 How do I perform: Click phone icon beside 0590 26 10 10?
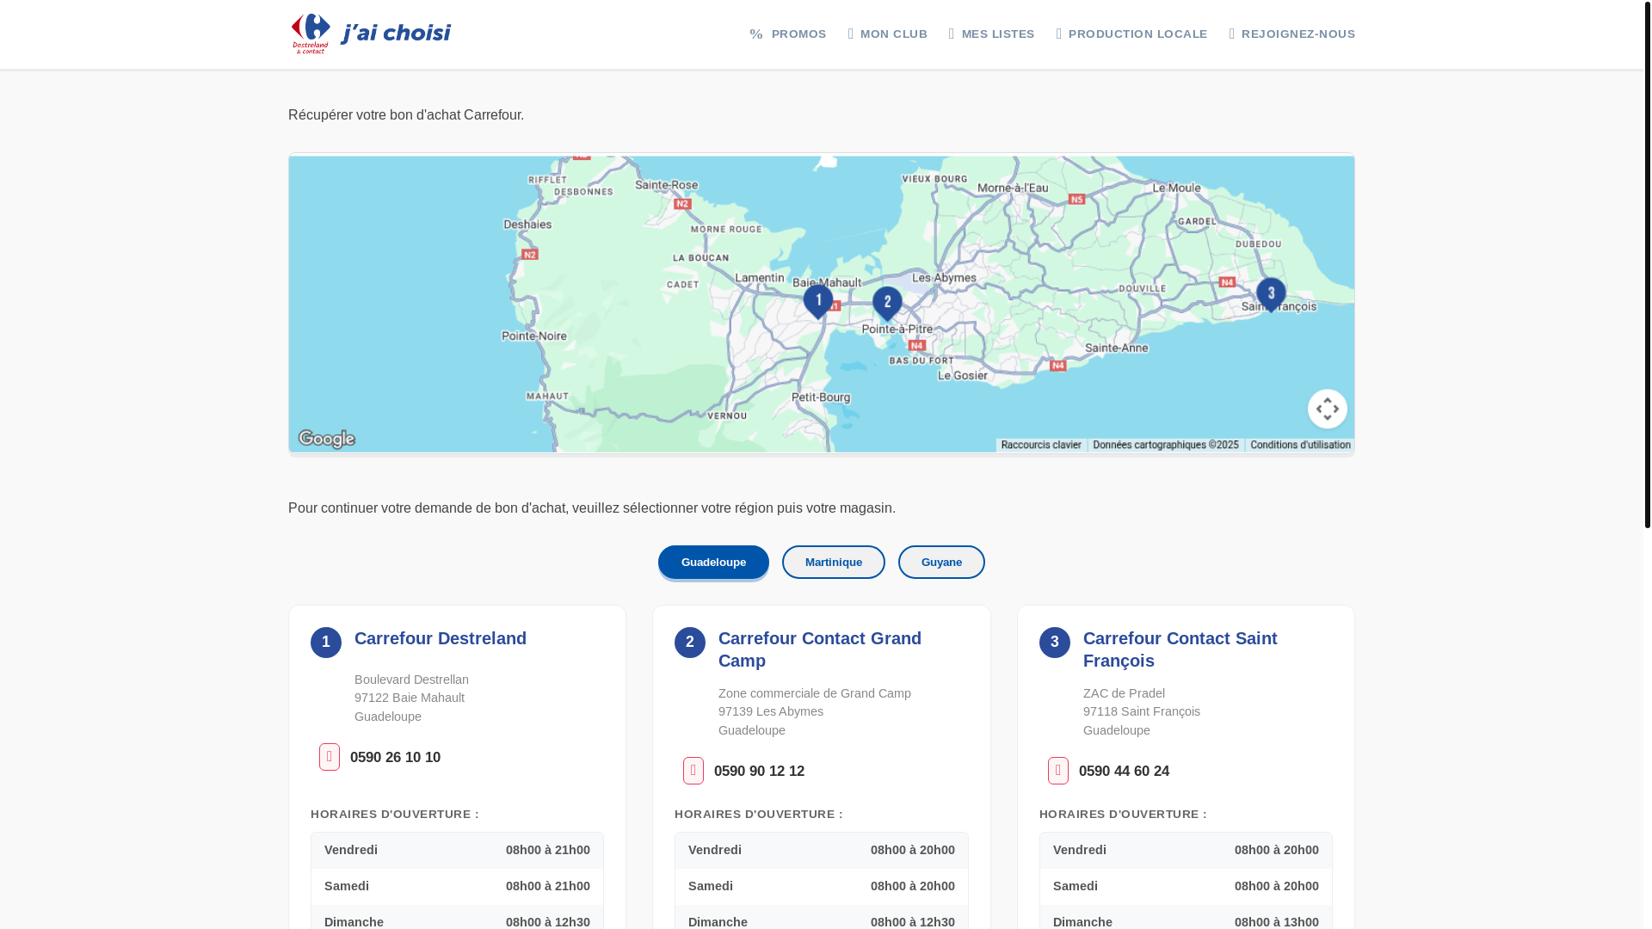point(330,757)
